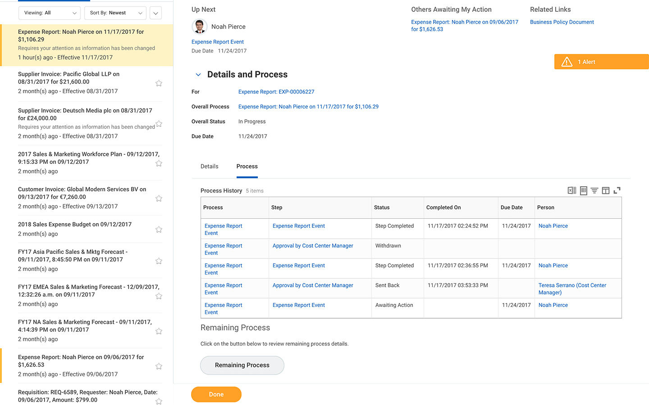Click the warning triangle in the alert banner
The width and height of the screenshot is (649, 405).
click(x=567, y=62)
